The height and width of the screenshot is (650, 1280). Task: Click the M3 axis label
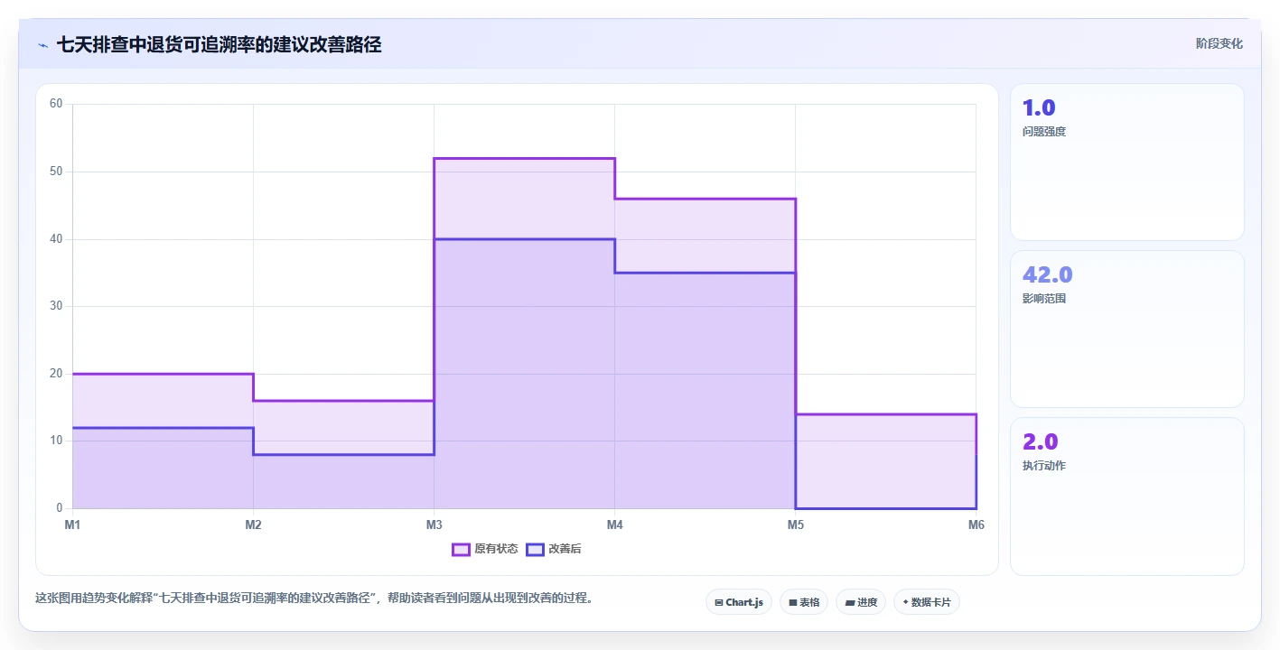434,525
